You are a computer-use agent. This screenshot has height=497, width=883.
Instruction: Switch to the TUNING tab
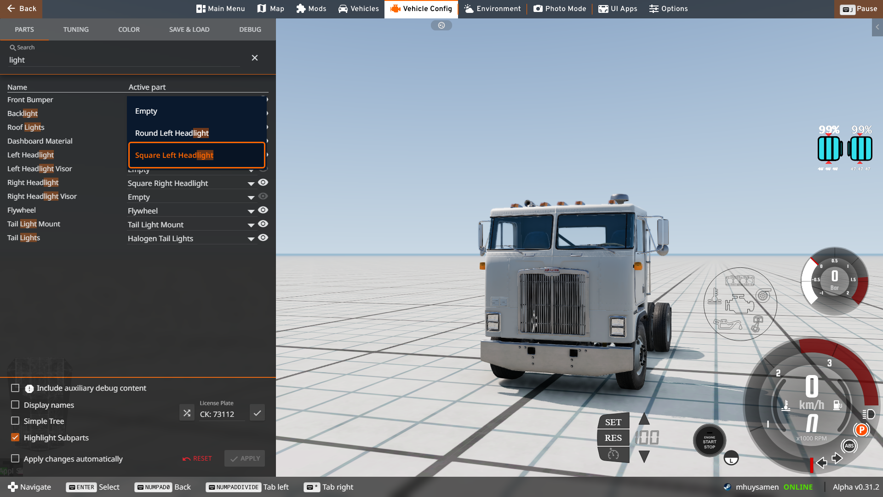76,29
